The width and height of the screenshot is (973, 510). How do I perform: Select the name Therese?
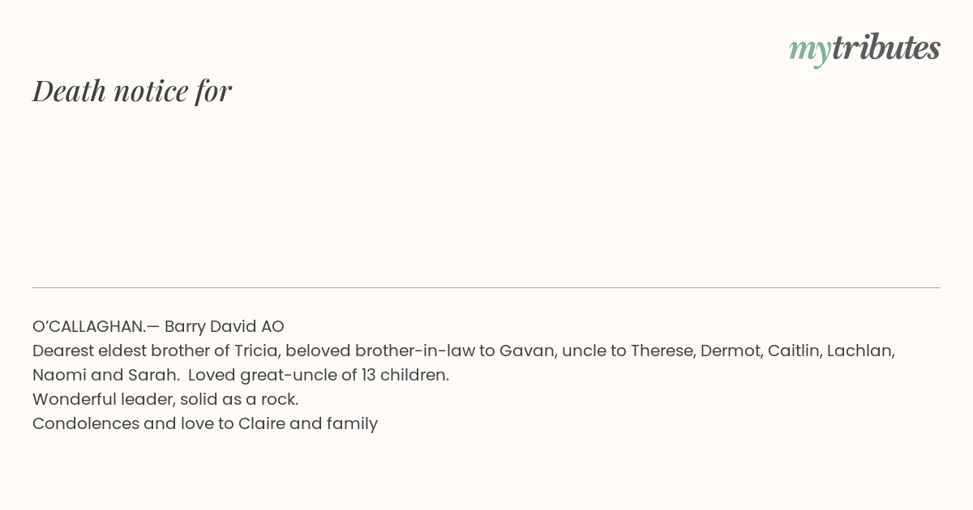coord(660,351)
